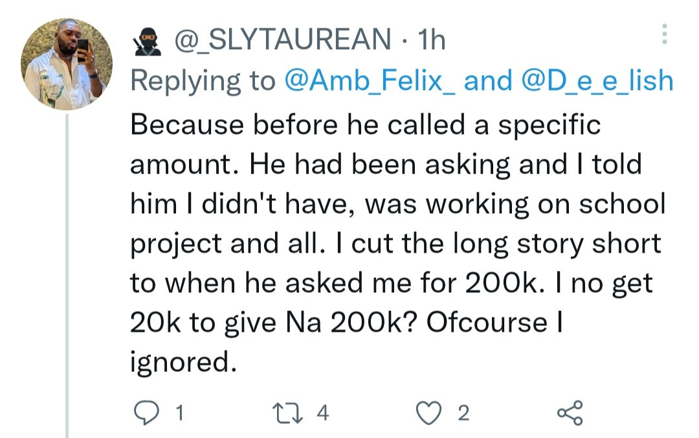
Task: Click the 1h timestamp
Action: 432,41
